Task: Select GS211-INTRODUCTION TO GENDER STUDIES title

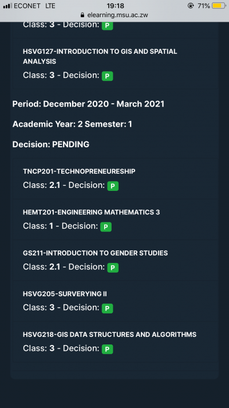Action: (96, 253)
